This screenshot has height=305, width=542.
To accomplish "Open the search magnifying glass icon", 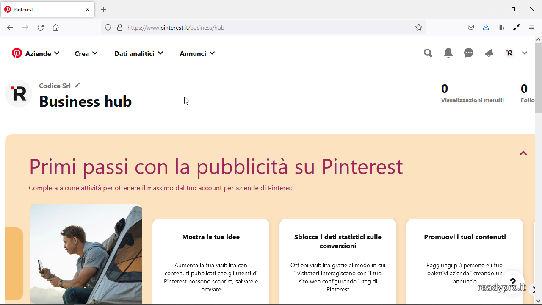I will [x=428, y=53].
